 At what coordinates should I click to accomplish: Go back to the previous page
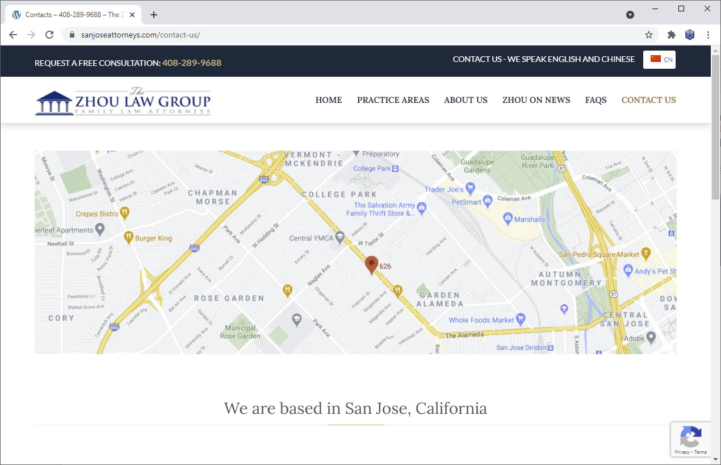click(x=13, y=35)
